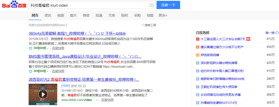
Task: Open hot topic 十三届全国人大三次会议会期7天
Action: pos(223,39)
